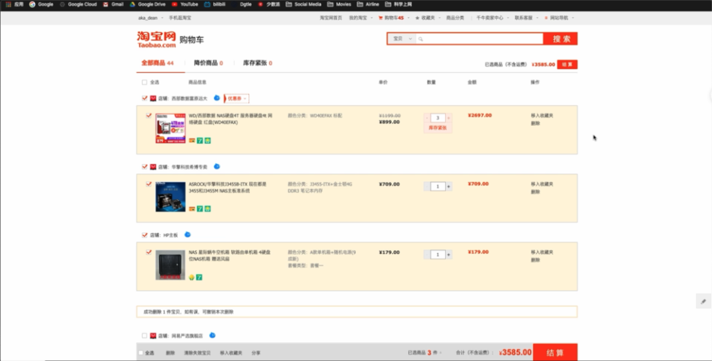Open Google Cloud bookmark

point(78,4)
